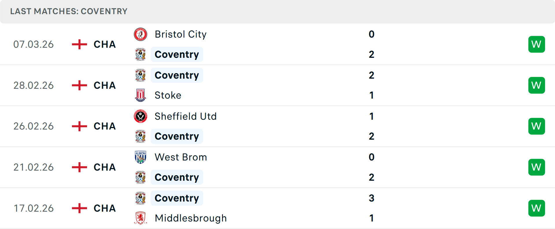555x229 pixels.
Task: Click the W badge for 26.02.26 match
Action: pyautogui.click(x=536, y=126)
